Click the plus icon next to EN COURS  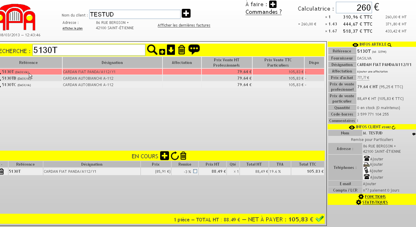click(165, 156)
